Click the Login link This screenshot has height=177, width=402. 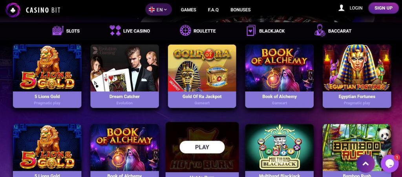tap(356, 8)
